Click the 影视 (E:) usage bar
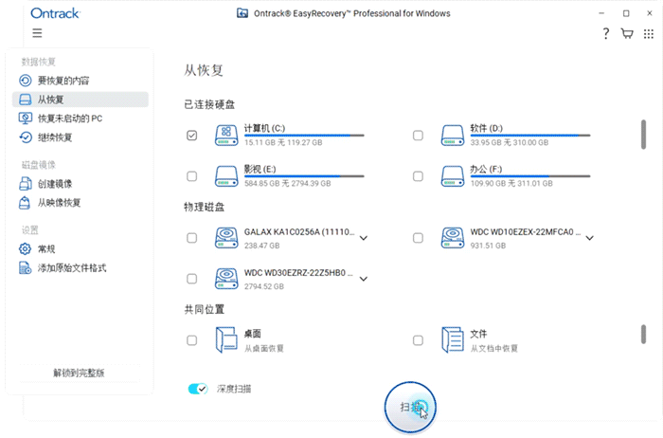The height and width of the screenshot is (438, 663). coord(304,176)
